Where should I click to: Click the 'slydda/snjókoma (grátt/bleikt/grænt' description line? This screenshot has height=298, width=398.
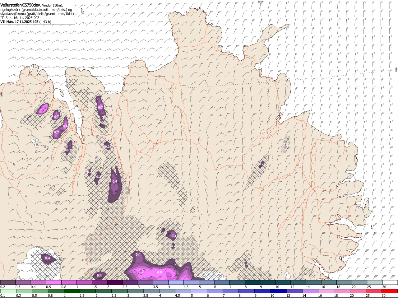pyautogui.click(x=37, y=14)
